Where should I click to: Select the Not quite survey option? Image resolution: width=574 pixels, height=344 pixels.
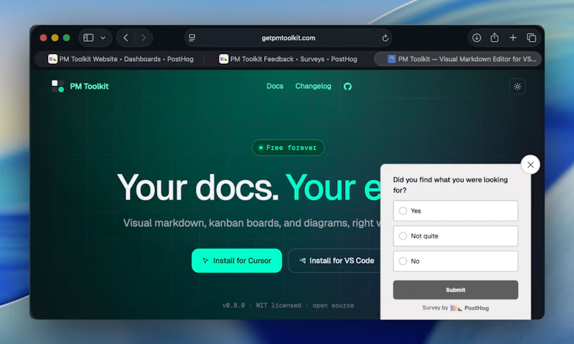pos(456,236)
